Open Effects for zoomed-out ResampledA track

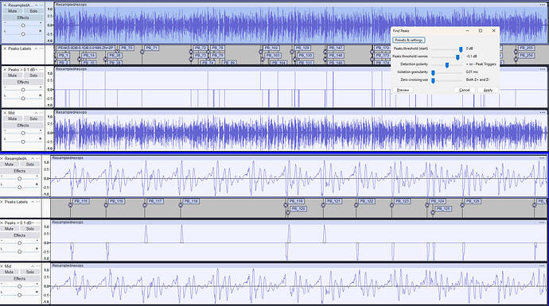click(23, 17)
